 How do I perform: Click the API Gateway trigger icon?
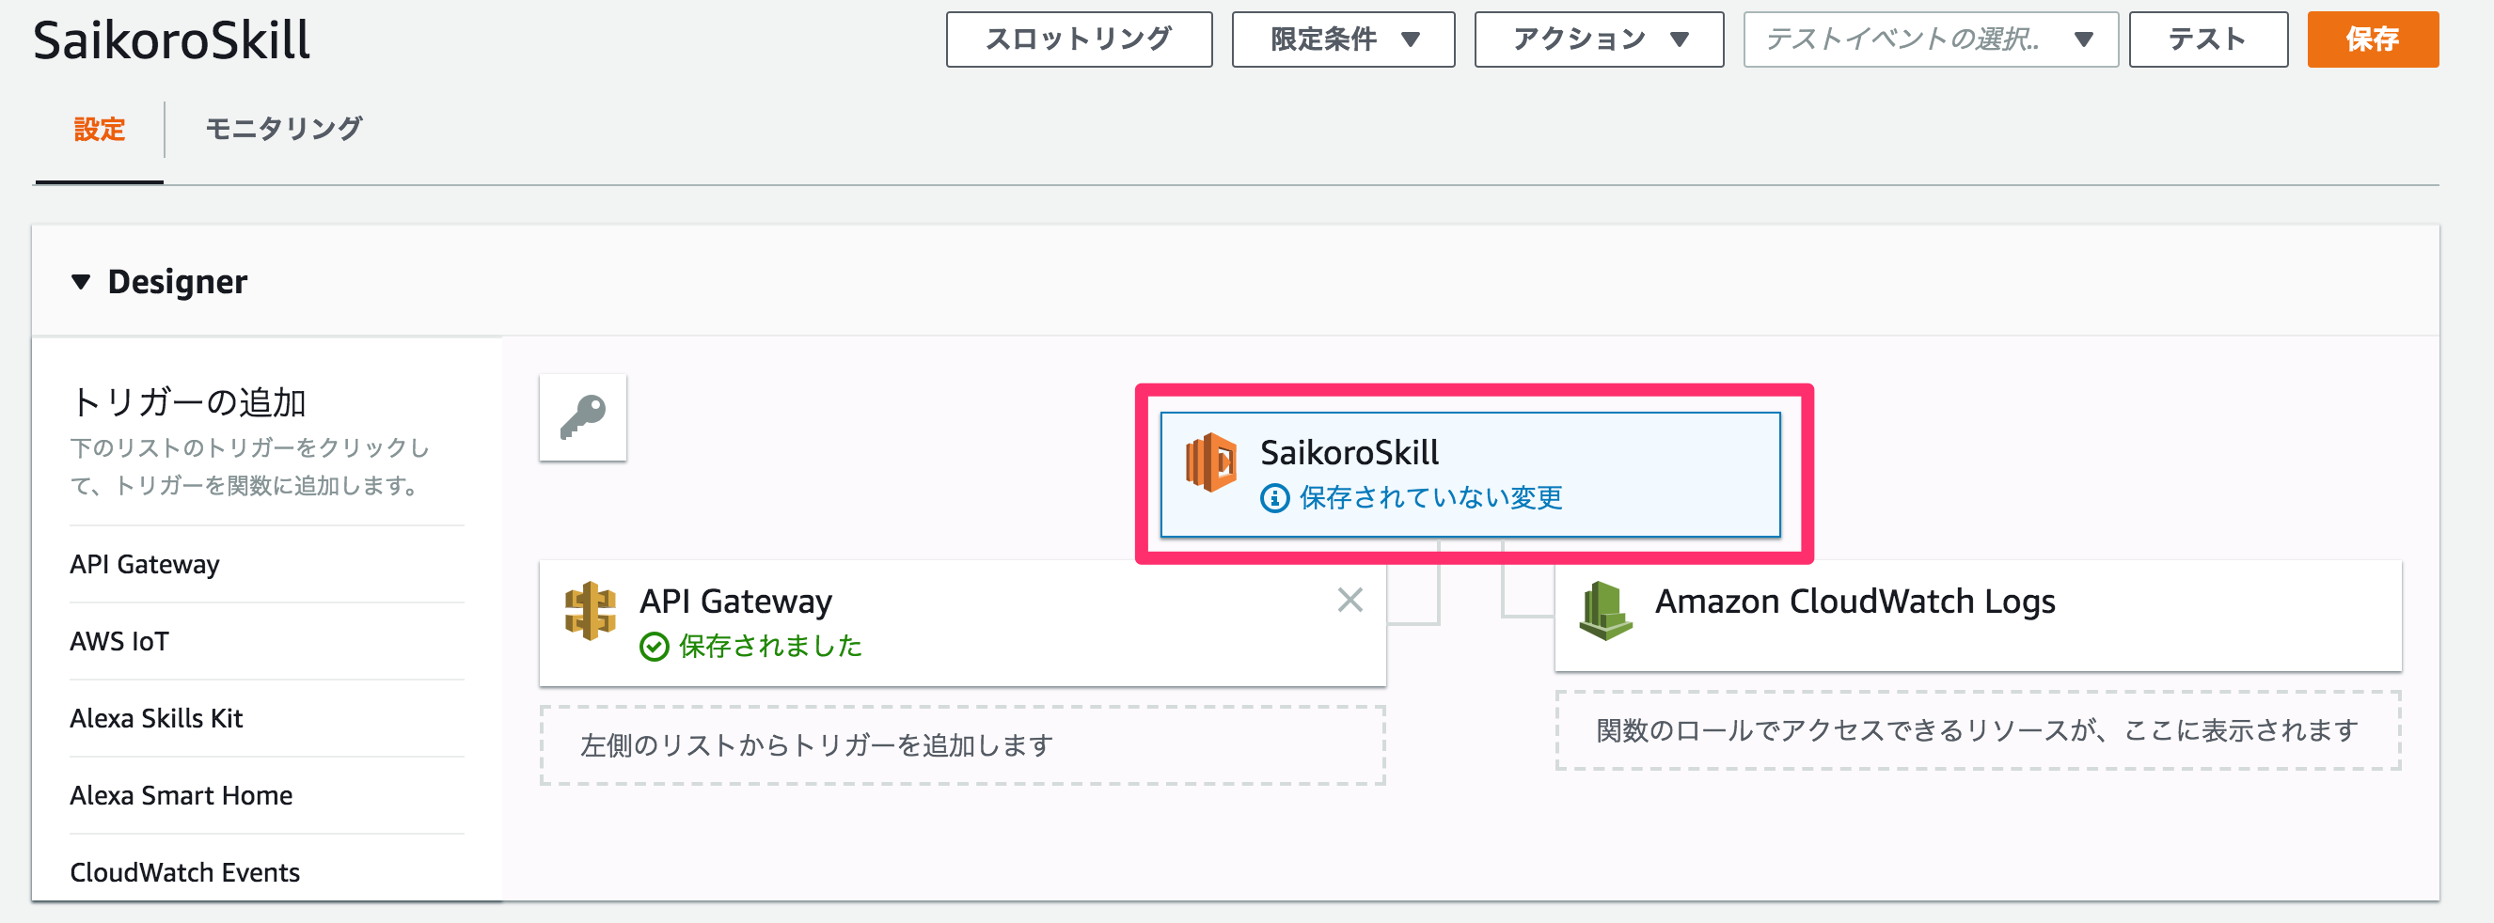(591, 612)
